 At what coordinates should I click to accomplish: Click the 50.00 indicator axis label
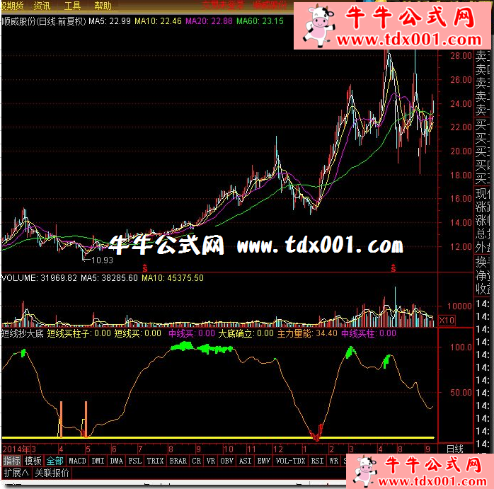click(x=461, y=393)
